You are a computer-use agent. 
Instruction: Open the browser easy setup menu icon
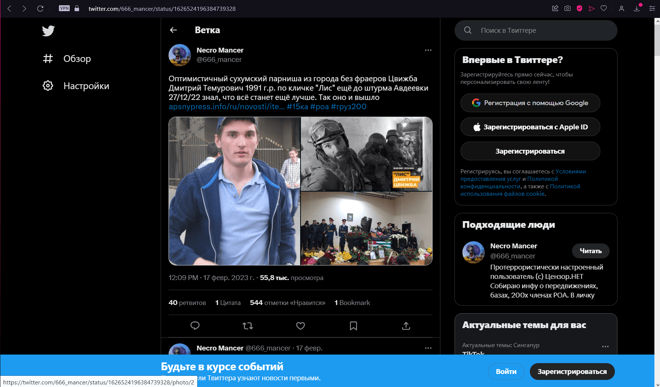click(652, 8)
